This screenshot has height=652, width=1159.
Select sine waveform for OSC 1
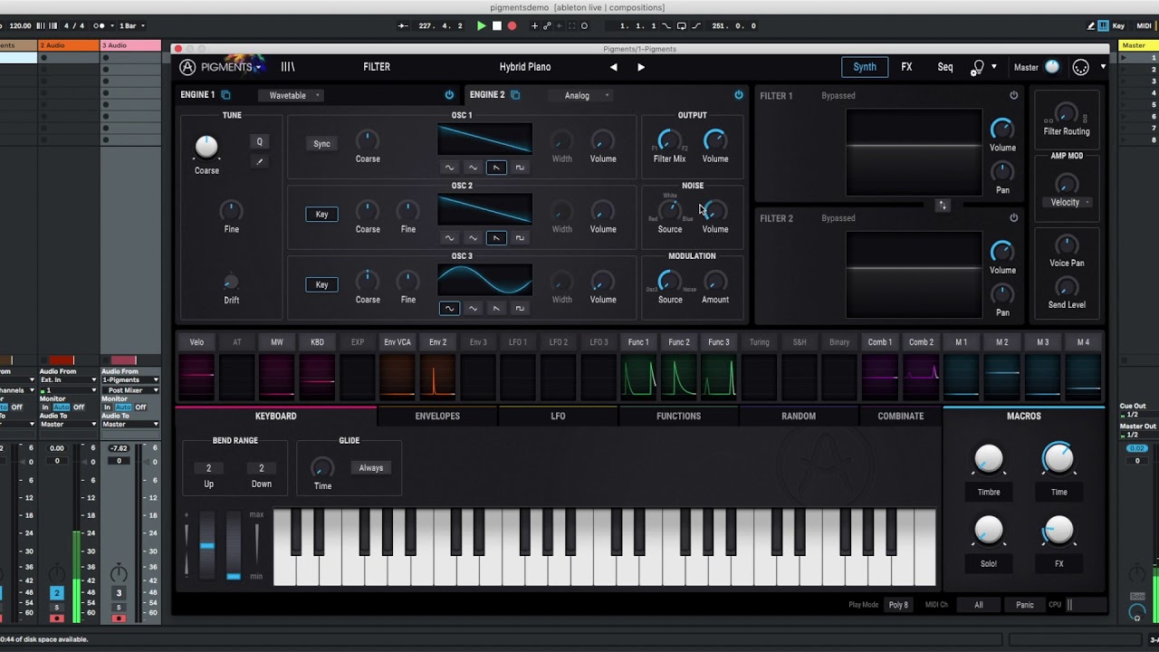tap(449, 168)
